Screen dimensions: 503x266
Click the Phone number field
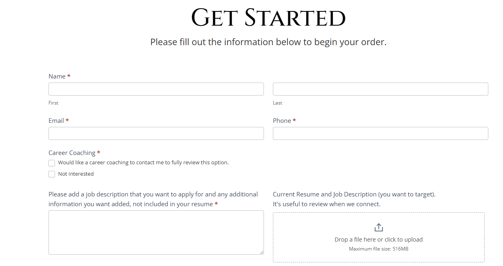pos(380,133)
